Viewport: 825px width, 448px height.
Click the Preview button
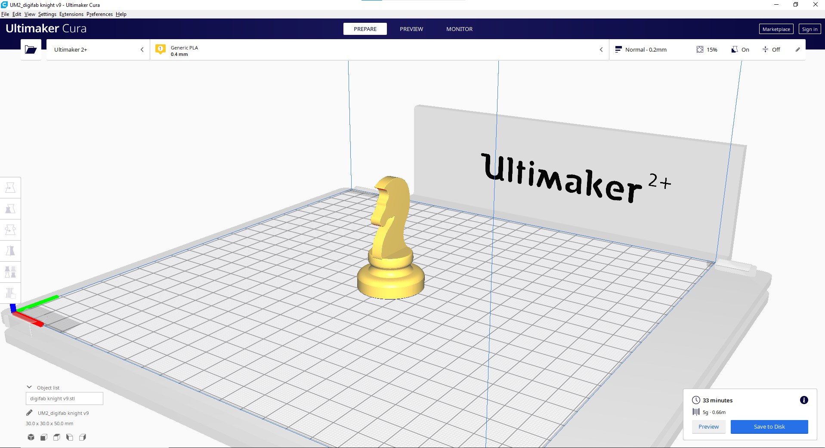708,426
